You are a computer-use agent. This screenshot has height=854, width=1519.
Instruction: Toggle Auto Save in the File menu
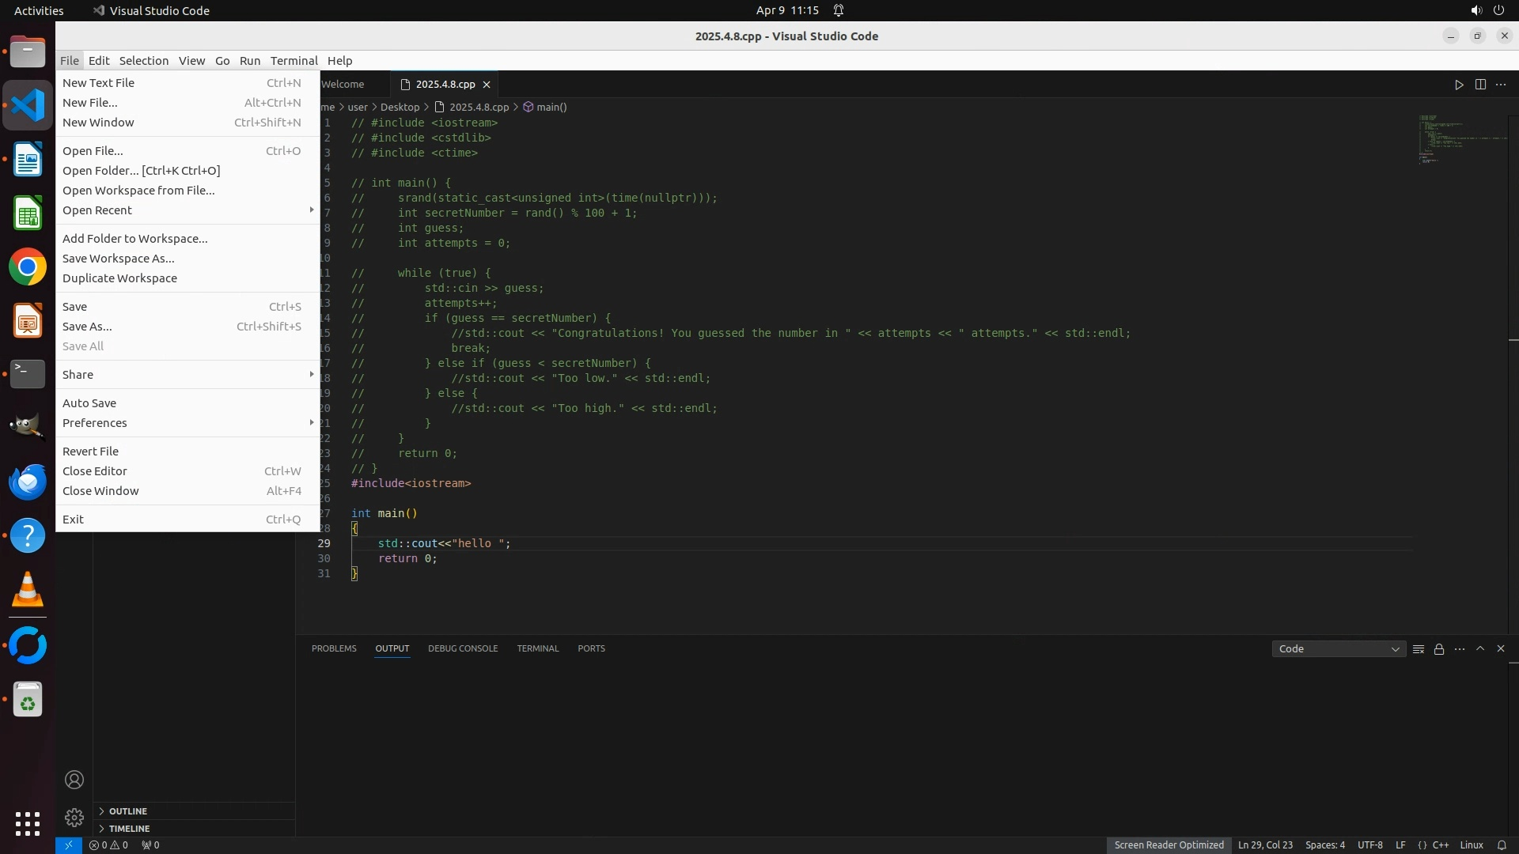(89, 403)
